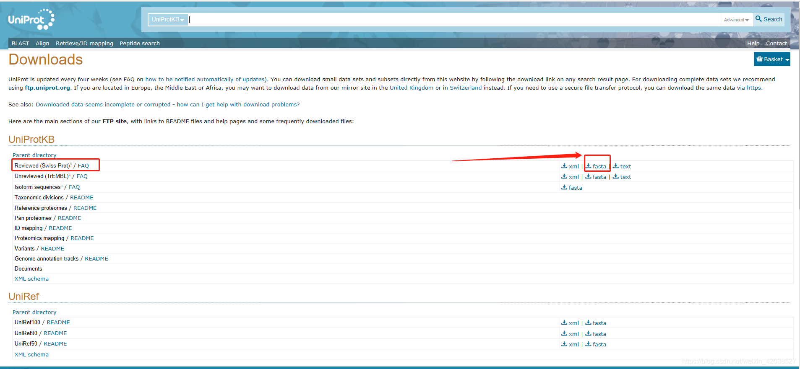Download Swiss-Prot text file
800x369 pixels.
622,166
